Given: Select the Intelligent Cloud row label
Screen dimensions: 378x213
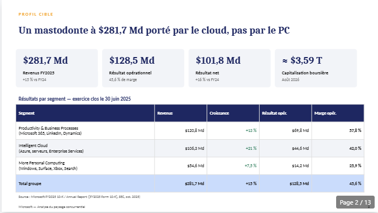Looking at the screenshot, I should tap(51, 148).
